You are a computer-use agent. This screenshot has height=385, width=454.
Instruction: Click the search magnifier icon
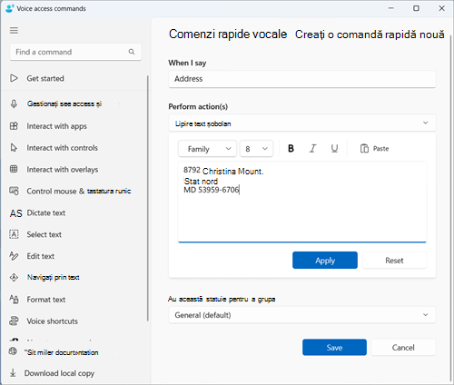click(x=132, y=52)
